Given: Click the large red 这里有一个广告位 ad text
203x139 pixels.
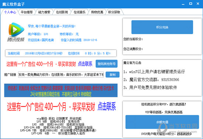Looking at the screenshot, I should [51, 107].
